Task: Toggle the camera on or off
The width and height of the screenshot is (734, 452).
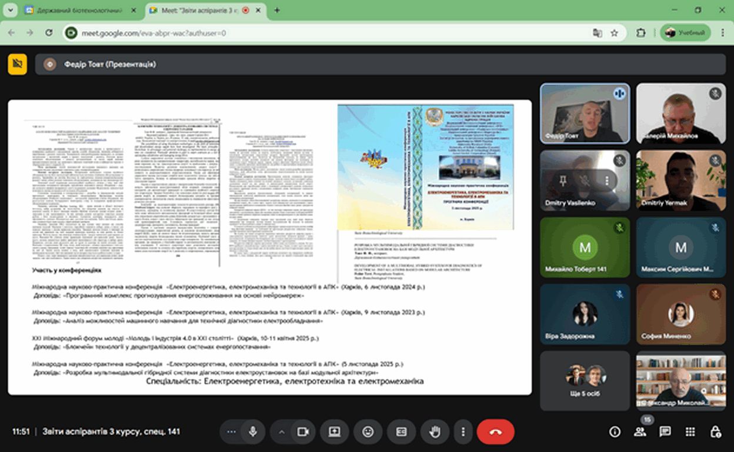Action: coord(303,431)
